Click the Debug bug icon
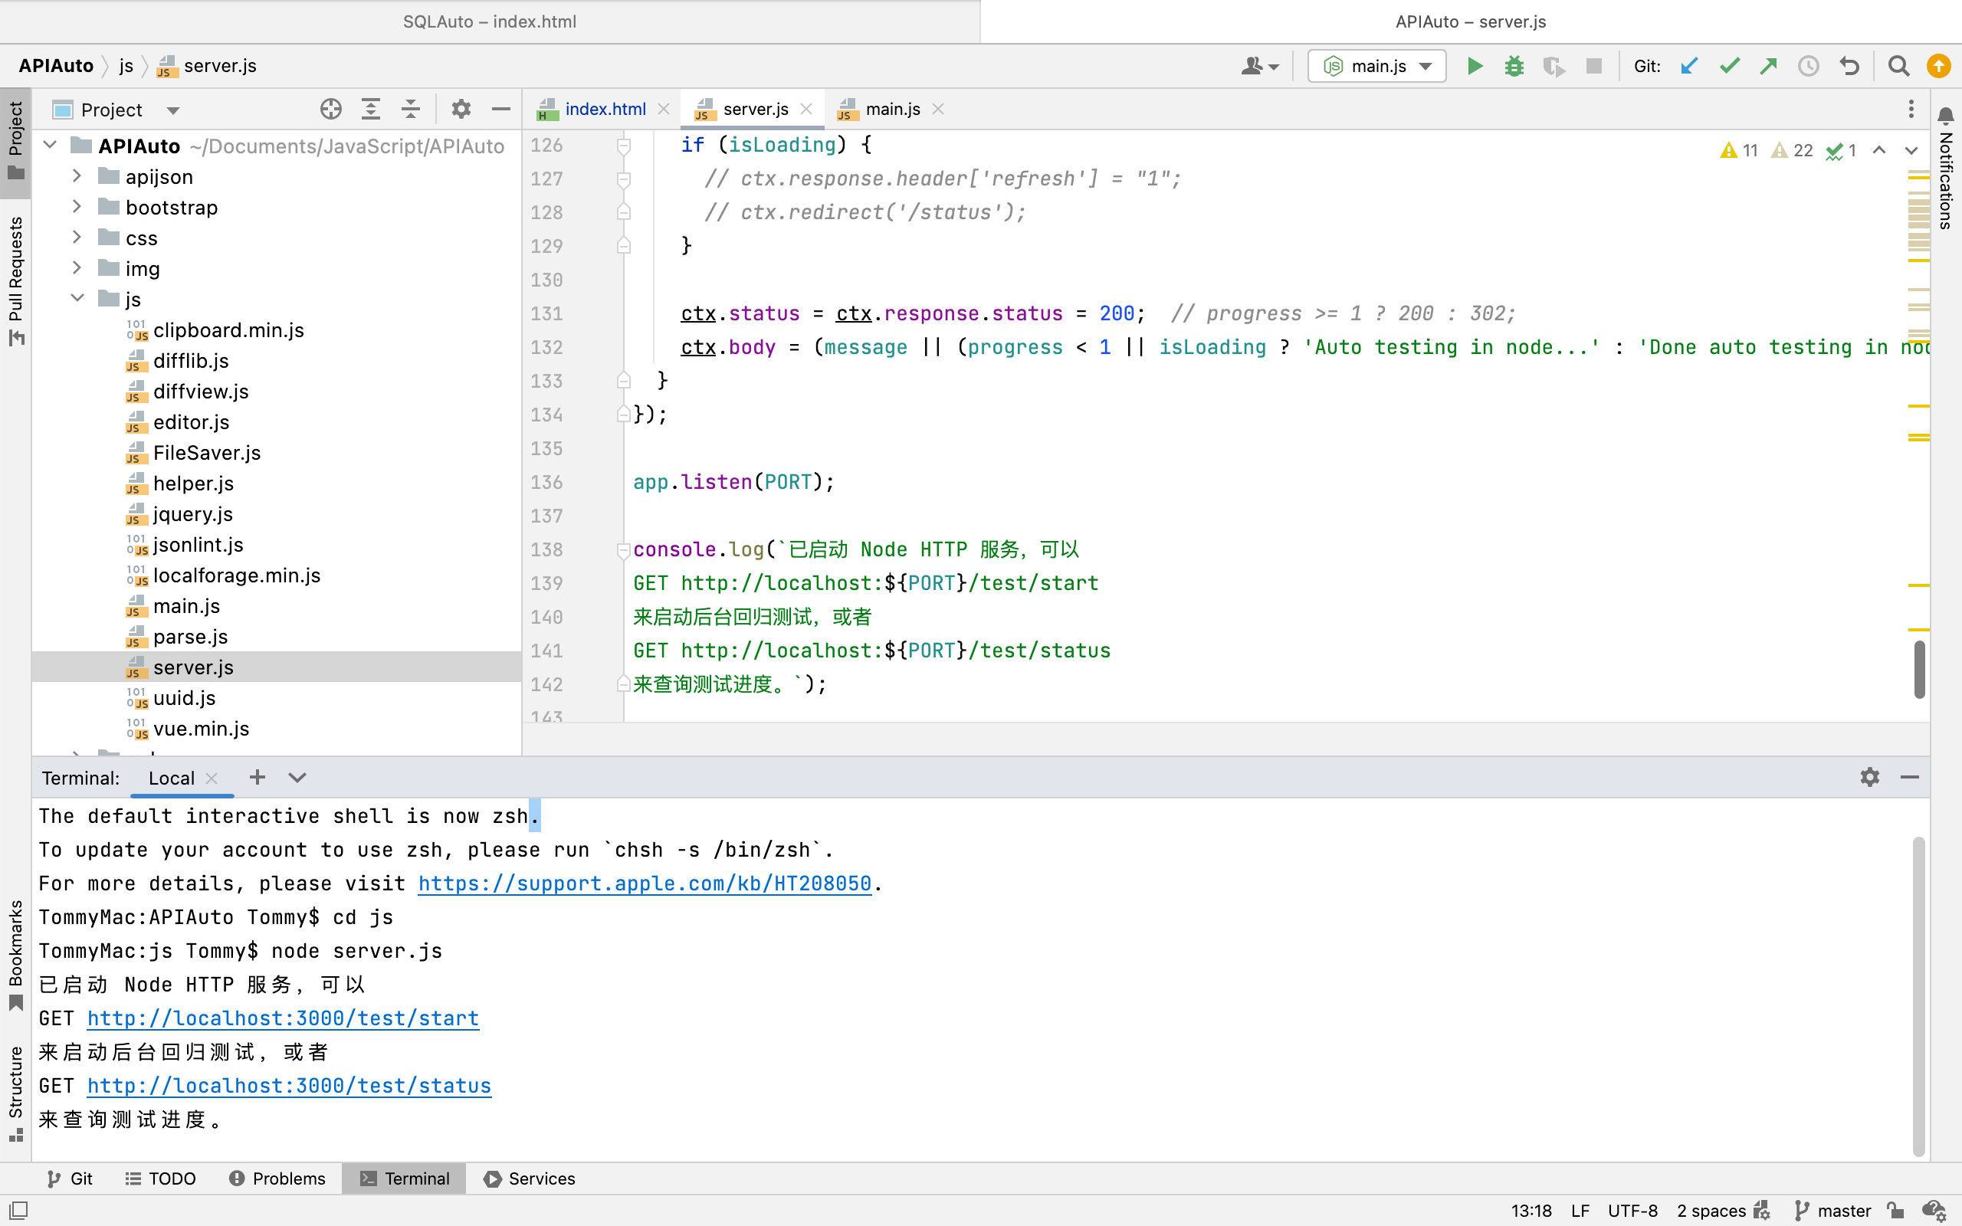This screenshot has height=1226, width=1962. (x=1514, y=66)
